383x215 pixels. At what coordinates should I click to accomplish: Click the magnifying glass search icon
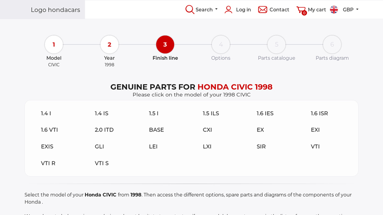pos(190,10)
